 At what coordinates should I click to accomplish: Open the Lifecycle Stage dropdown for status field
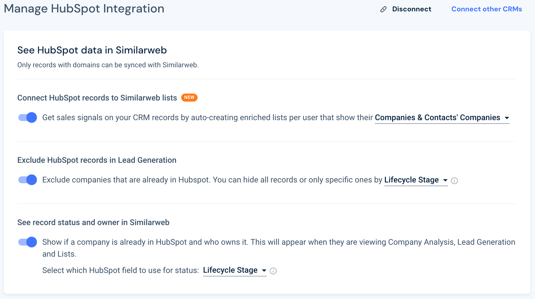pos(235,270)
